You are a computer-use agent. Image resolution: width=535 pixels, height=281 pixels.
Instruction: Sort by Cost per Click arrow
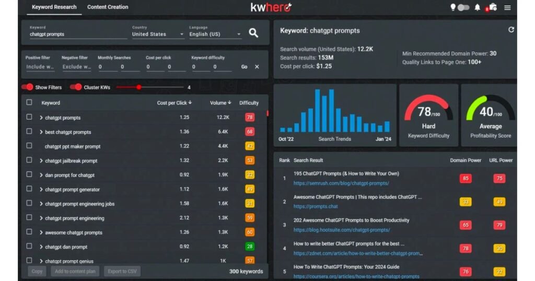coord(190,102)
